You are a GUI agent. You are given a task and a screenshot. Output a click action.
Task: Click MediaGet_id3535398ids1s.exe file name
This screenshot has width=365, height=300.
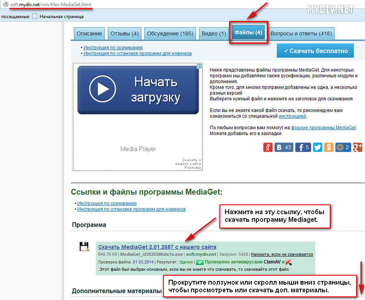(x=151, y=254)
